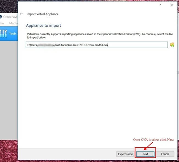The width and height of the screenshot is (179, 162).
Task: Cancel the appliance import
Action: point(165,154)
